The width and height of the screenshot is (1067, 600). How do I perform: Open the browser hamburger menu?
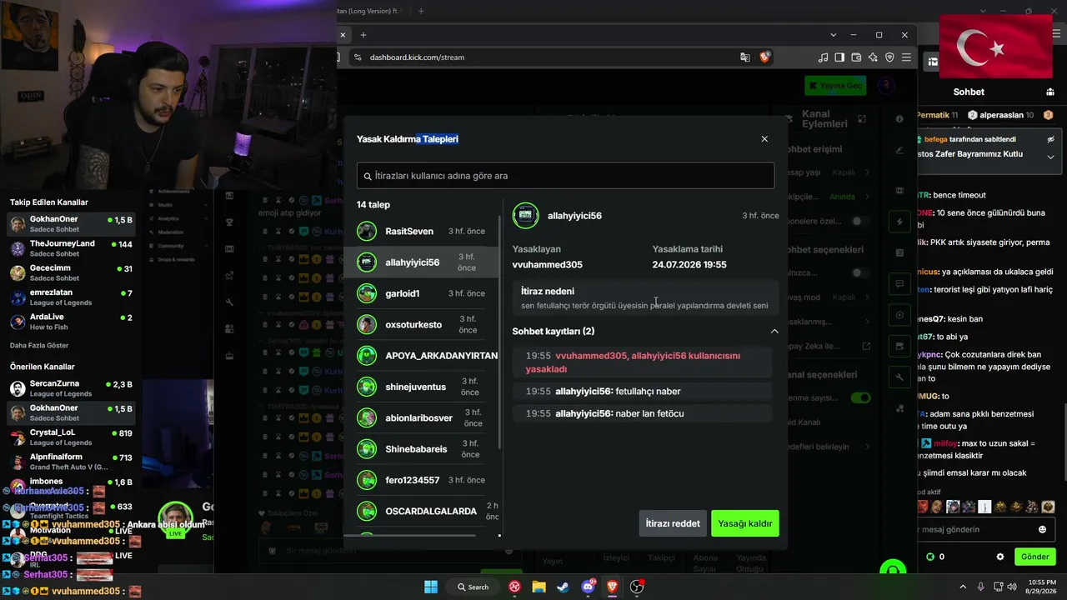906,57
